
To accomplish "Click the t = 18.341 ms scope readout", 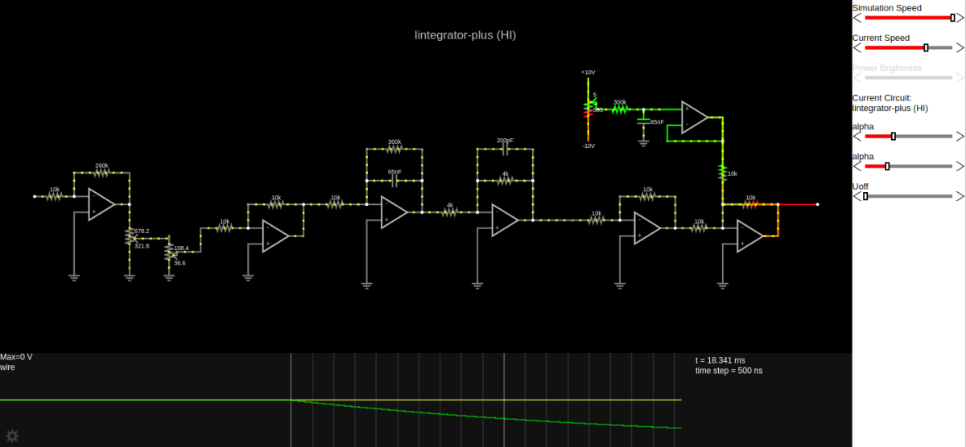I will click(721, 361).
